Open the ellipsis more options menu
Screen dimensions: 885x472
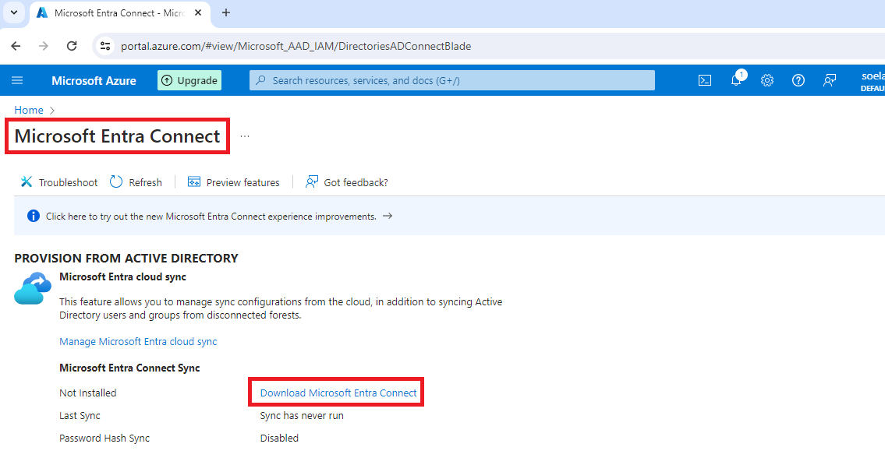(x=244, y=136)
